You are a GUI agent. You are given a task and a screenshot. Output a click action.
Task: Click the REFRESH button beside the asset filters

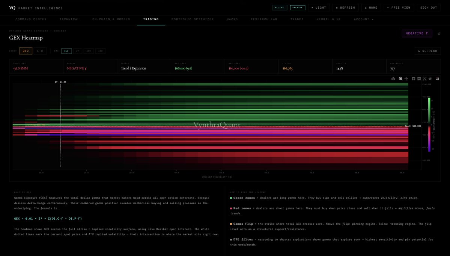pos(427,51)
